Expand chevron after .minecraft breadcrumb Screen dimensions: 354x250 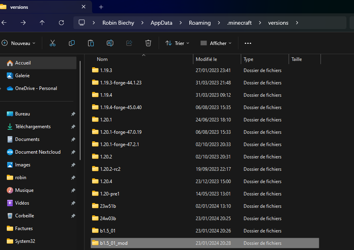260,23
